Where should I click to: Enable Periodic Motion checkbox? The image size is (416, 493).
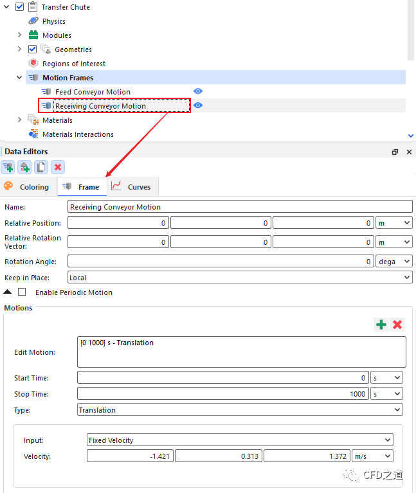pyautogui.click(x=23, y=292)
